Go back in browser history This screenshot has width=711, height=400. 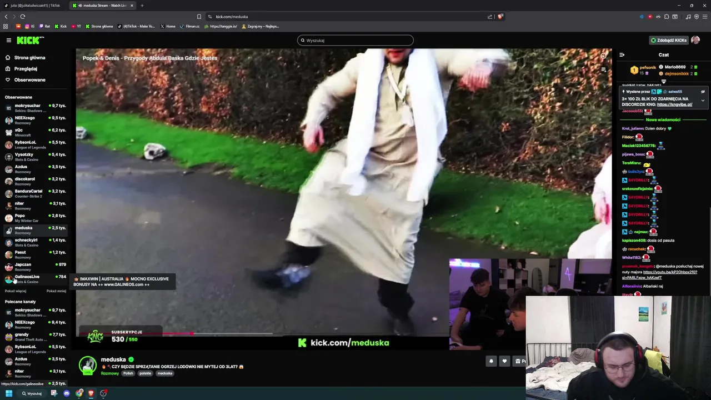coord(6,17)
